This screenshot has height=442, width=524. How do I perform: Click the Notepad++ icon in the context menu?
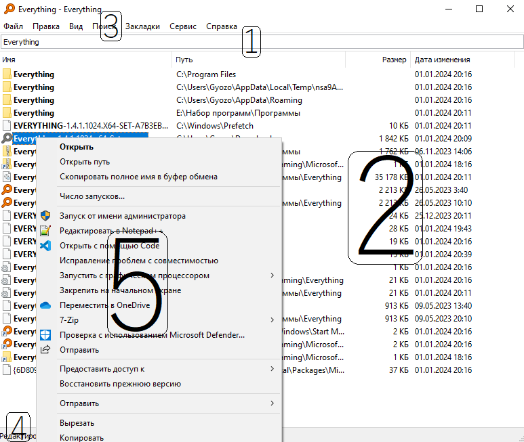click(x=45, y=231)
